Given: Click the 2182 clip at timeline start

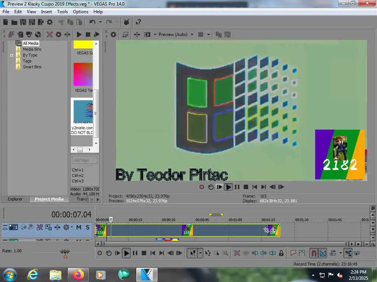Looking at the screenshot, I should (x=101, y=230).
